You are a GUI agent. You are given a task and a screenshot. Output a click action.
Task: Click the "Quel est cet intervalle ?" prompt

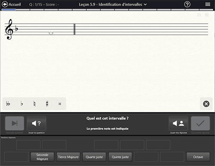[107, 118]
